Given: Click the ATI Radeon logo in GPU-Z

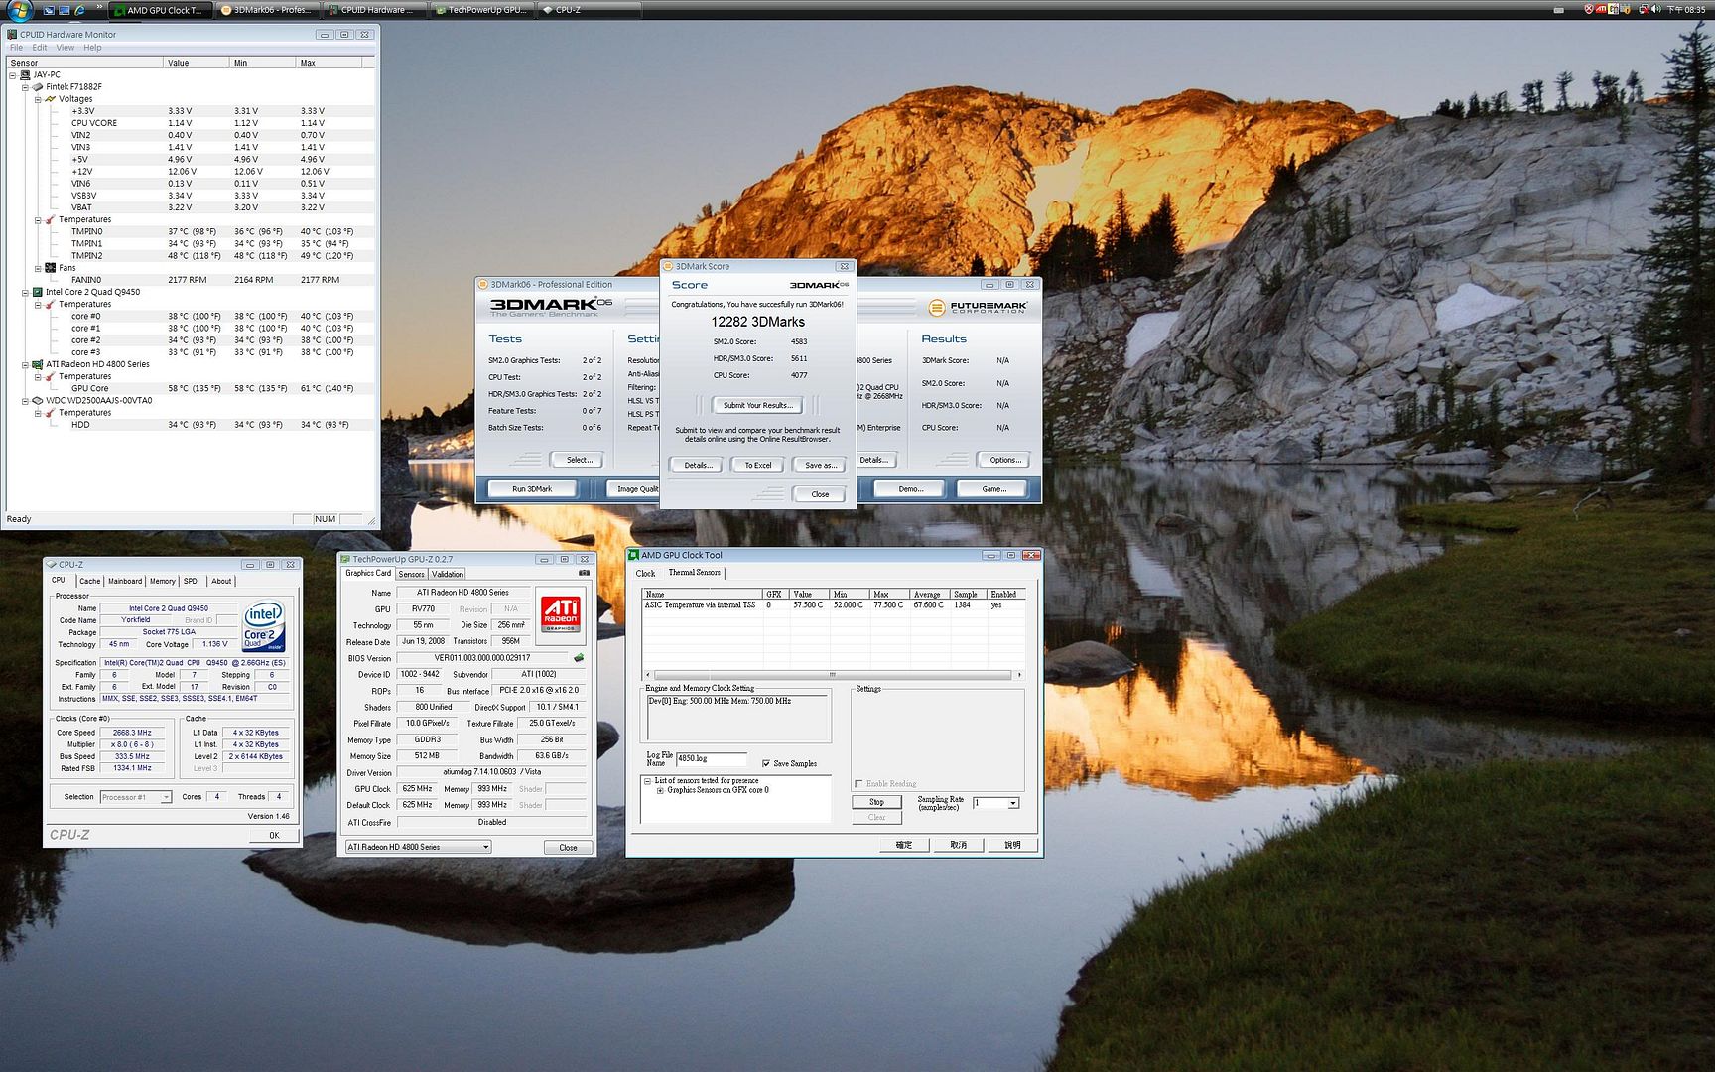Looking at the screenshot, I should (x=560, y=613).
